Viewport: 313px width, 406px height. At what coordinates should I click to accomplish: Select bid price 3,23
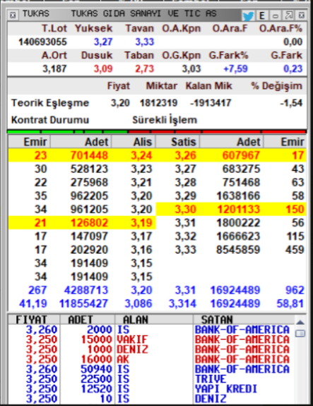click(141, 169)
